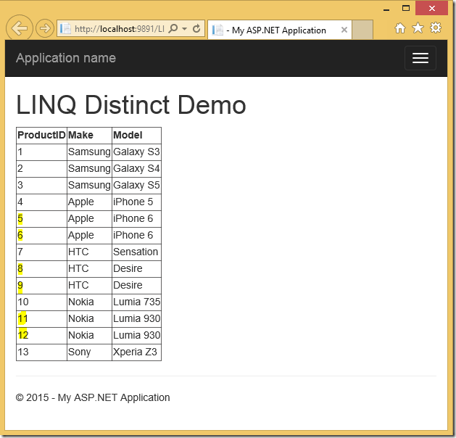Image resolution: width=456 pixels, height=438 pixels.
Task: Click the Galaxy S5 cell
Action: tap(136, 185)
